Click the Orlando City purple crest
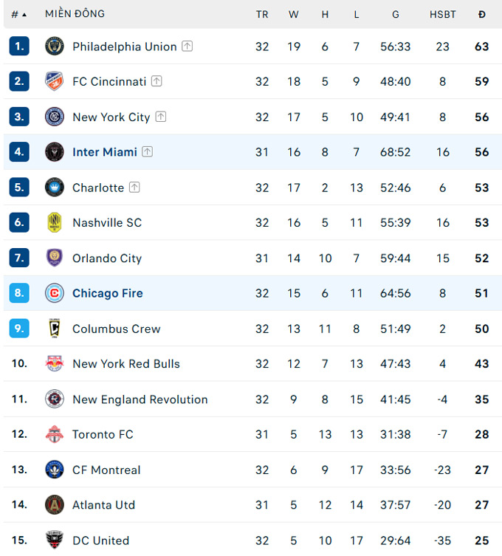Viewport: 502px width, 556px height. tap(55, 258)
